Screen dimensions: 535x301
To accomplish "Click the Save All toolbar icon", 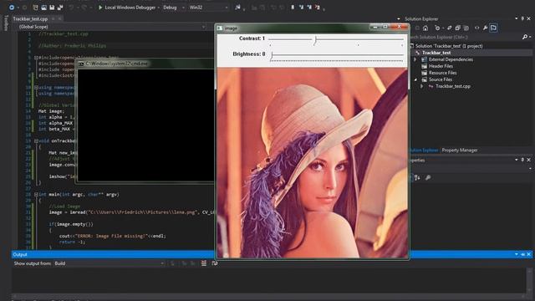I will tap(60, 8).
